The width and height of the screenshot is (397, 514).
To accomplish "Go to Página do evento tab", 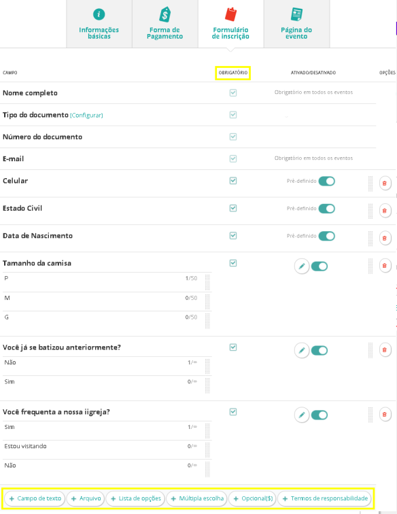I will coord(296,24).
